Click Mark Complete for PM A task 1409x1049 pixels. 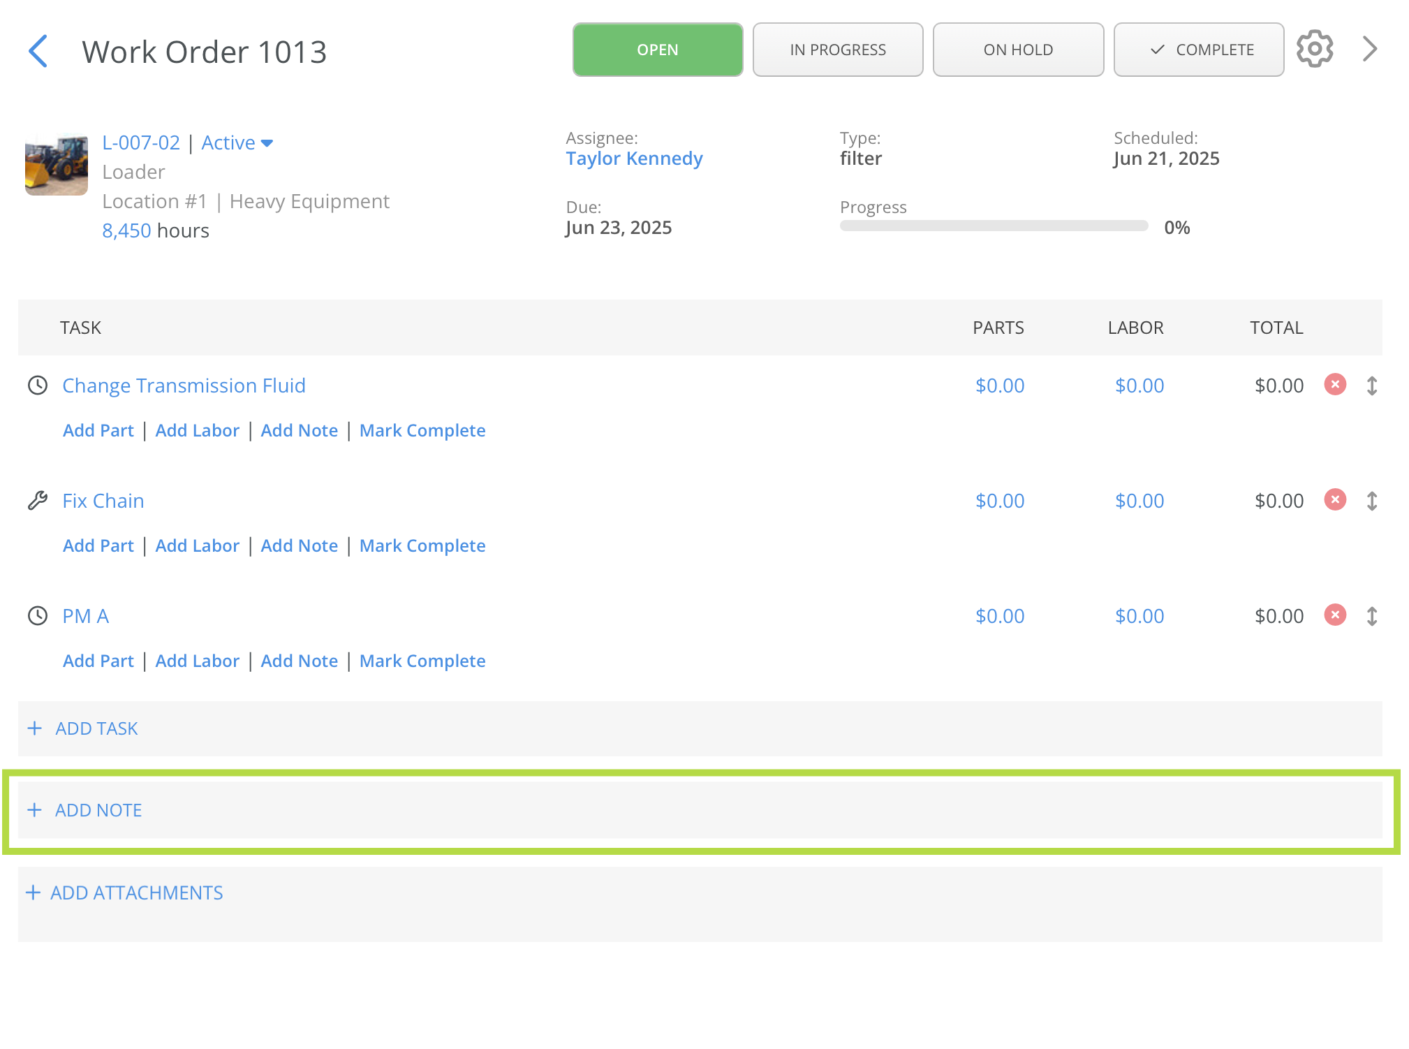click(422, 661)
